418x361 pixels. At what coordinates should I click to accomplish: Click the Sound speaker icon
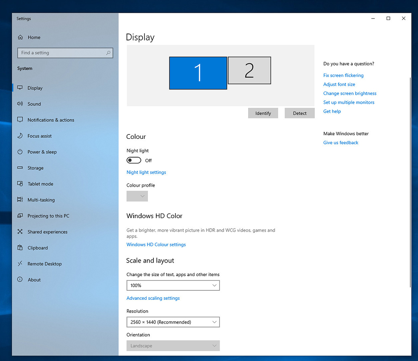point(20,104)
